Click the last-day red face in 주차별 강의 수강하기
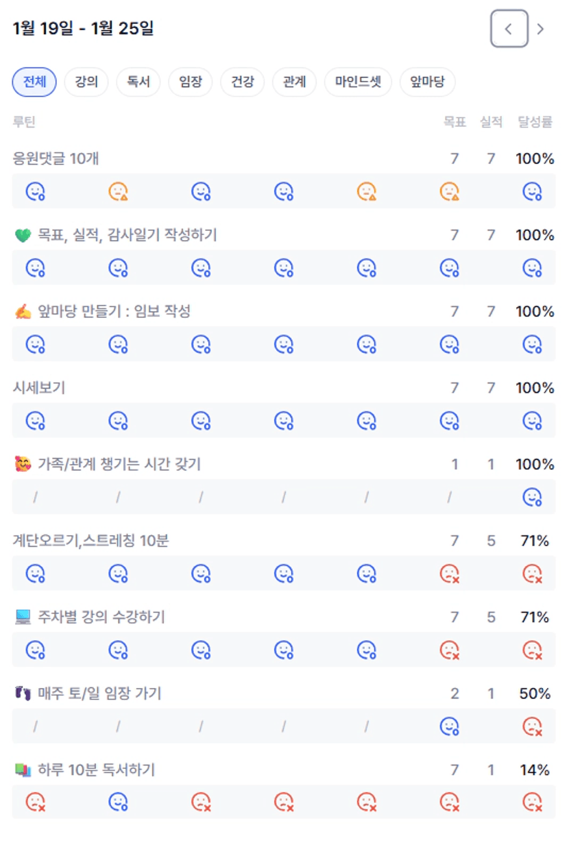567x867 pixels. click(x=533, y=649)
